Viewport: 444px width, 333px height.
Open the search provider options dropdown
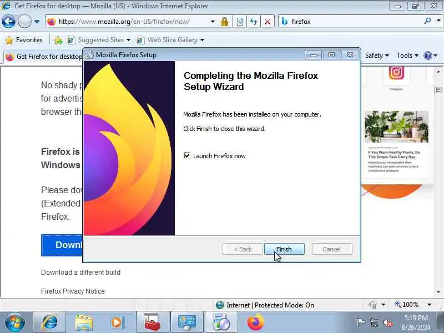[438, 21]
